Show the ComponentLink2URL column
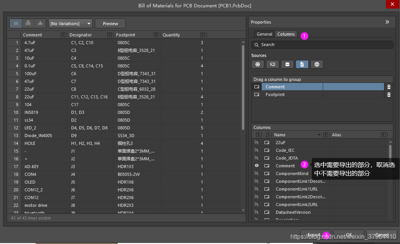This screenshot has height=244, width=400. (257, 204)
